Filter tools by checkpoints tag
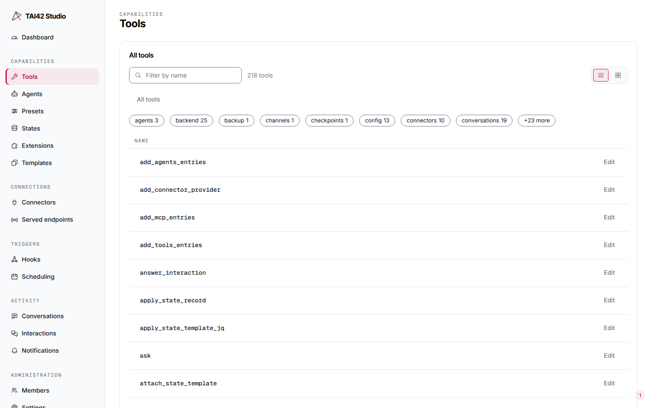The width and height of the screenshot is (652, 408). (x=329, y=121)
